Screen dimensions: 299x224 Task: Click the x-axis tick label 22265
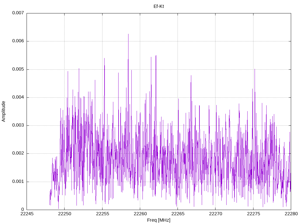pyautogui.click(x=178, y=214)
